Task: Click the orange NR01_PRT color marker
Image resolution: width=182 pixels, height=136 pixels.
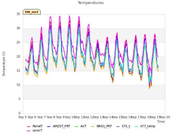Action: pyautogui.click(x=92, y=127)
